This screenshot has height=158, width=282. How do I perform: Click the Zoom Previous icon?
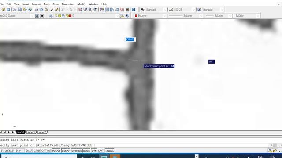(95, 10)
